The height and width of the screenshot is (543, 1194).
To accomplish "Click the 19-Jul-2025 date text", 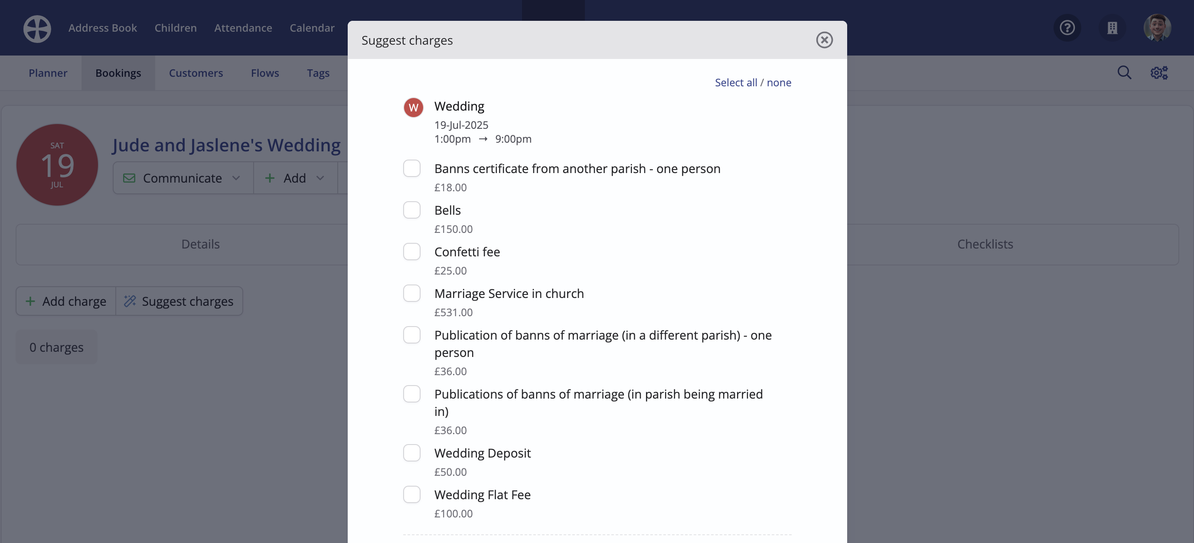I will coord(461,125).
